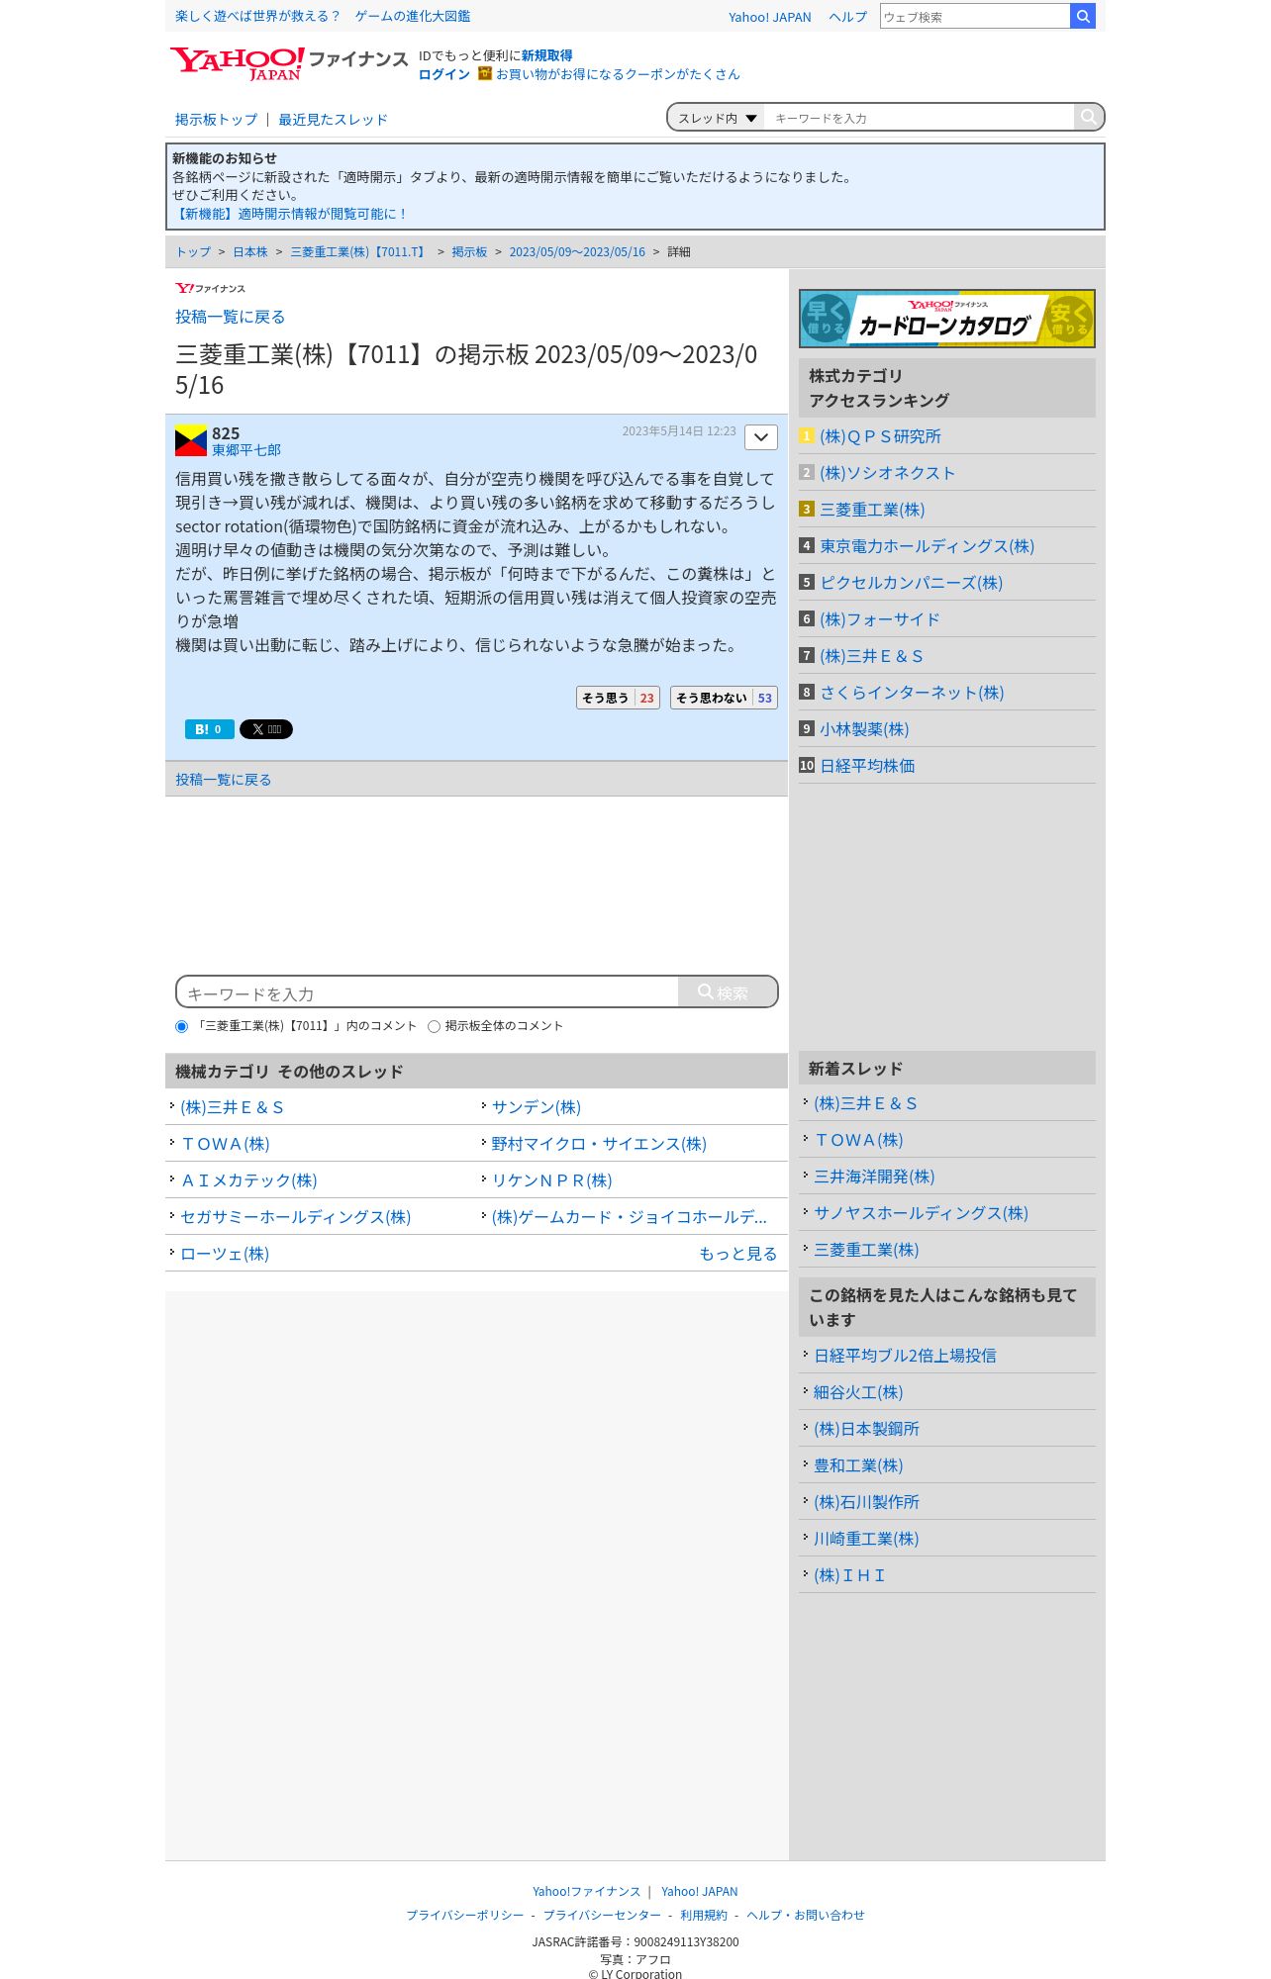Go to トップ breadcrumb
Viewport: 1271px width, 1979px height.
(193, 252)
